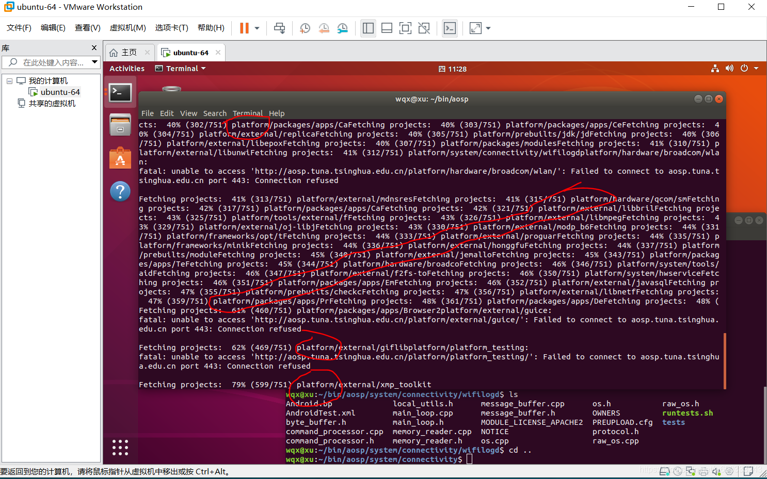Image resolution: width=767 pixels, height=479 pixels.
Task: Click the 'tests' directory in ls output
Action: coord(674,422)
